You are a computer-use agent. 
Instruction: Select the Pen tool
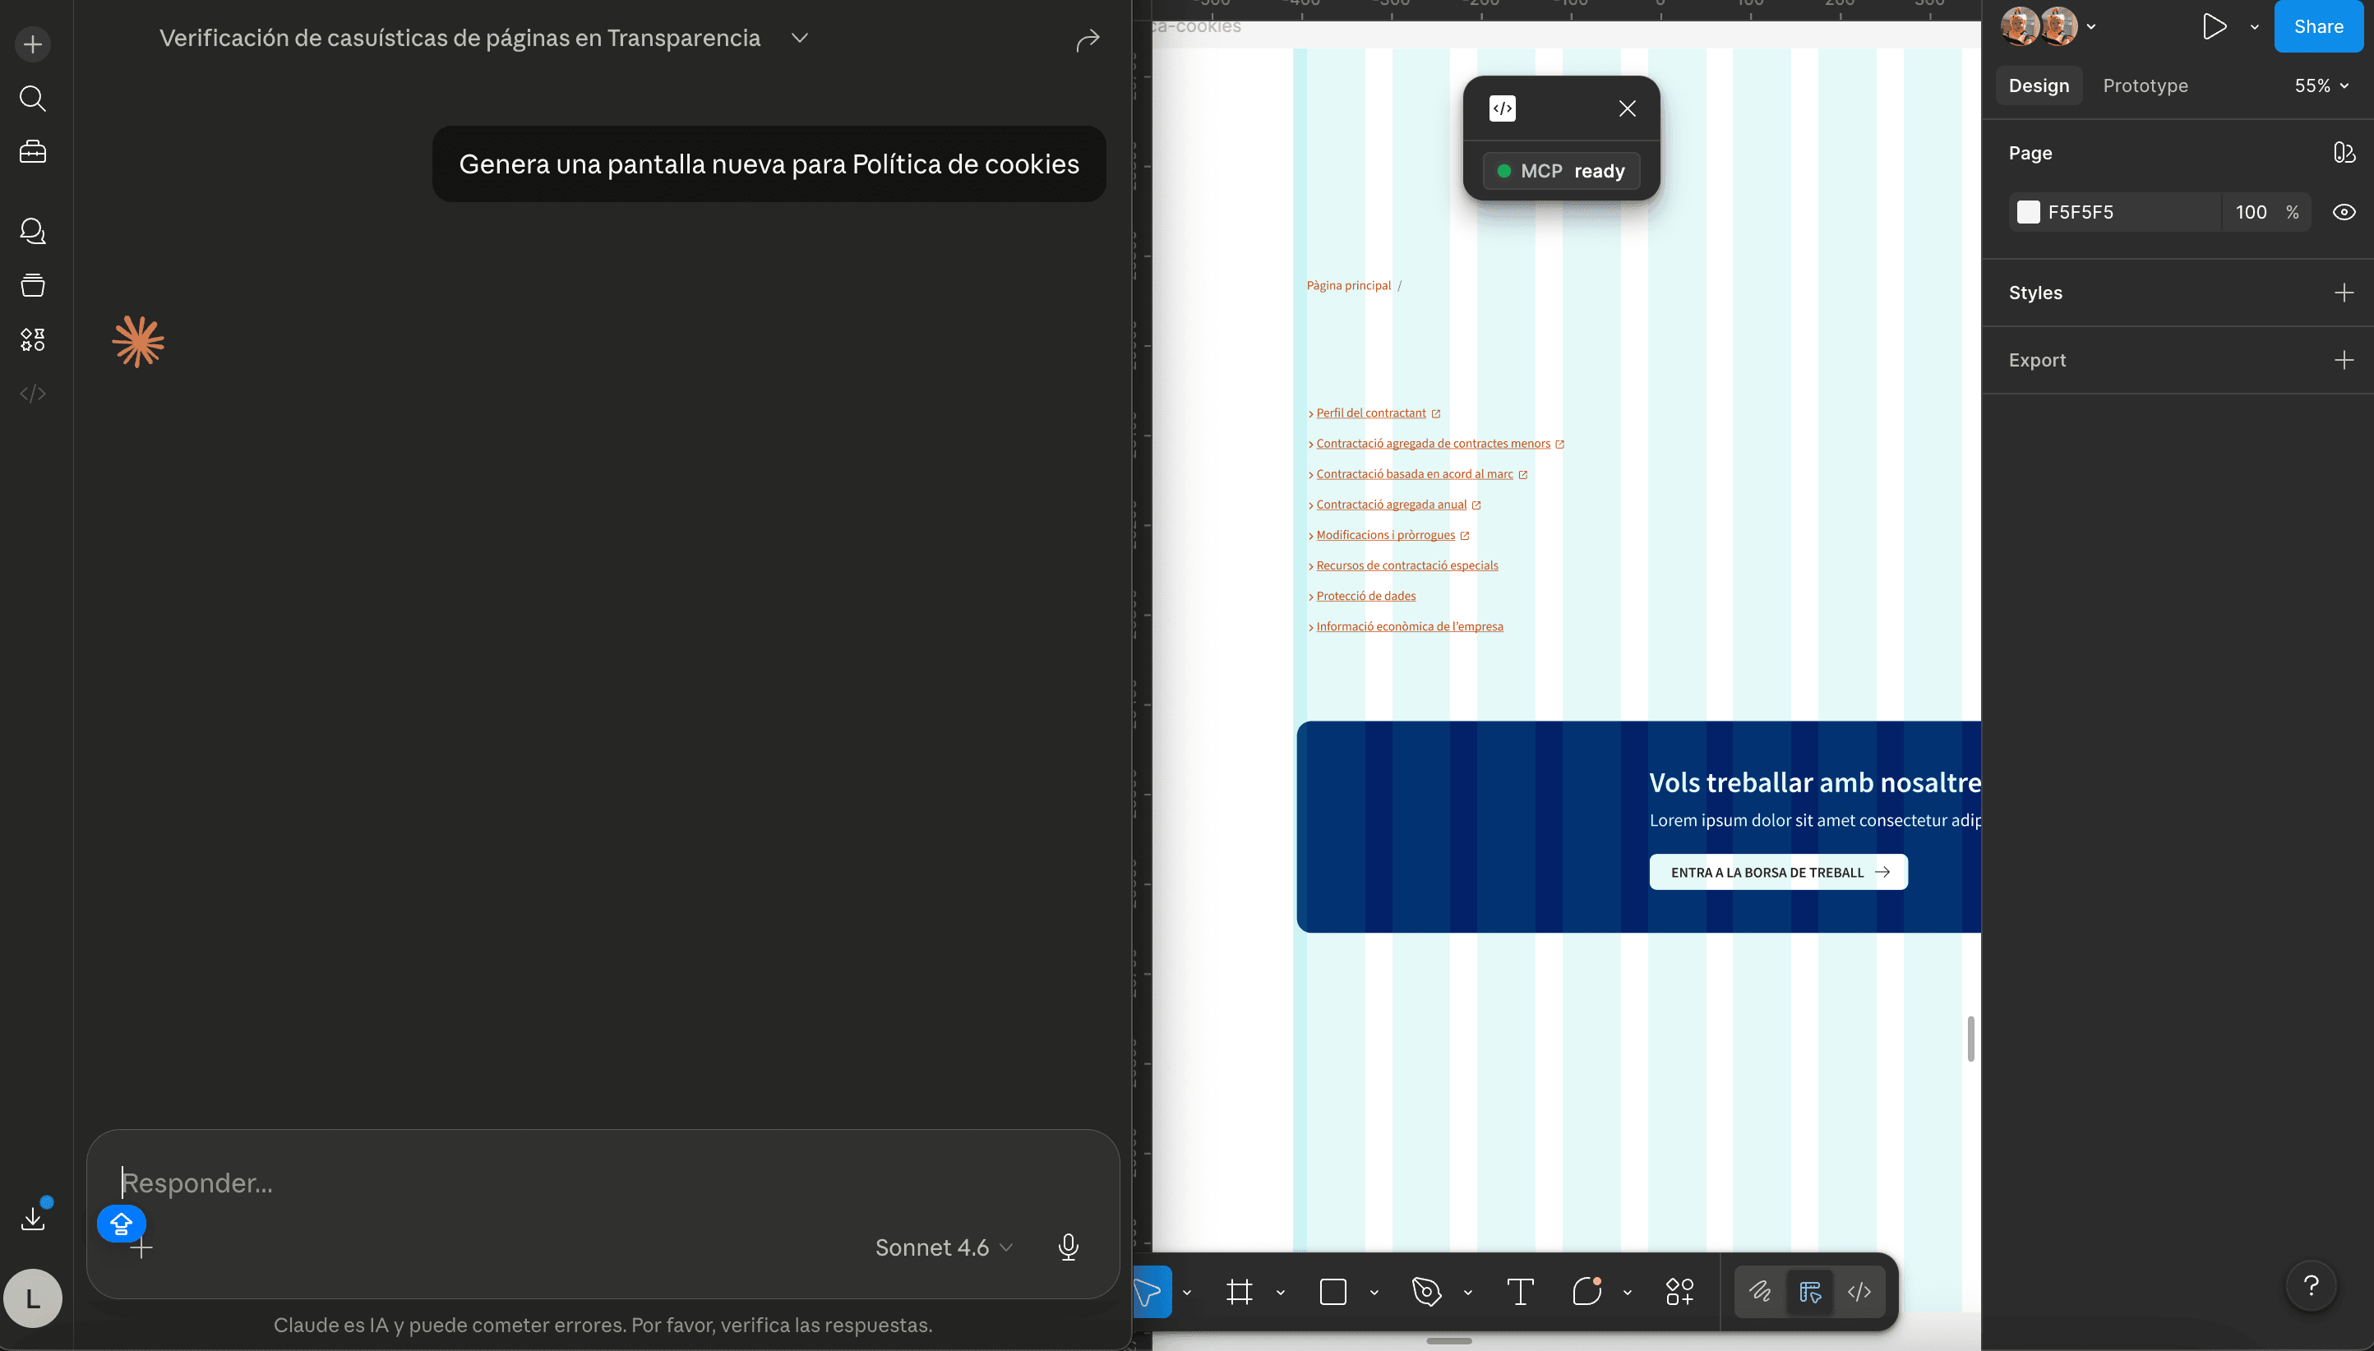click(x=1425, y=1292)
